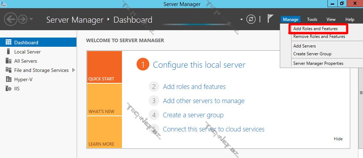Choose Remove Roles and Features
Image resolution: width=363 pixels, height=158 pixels.
pos(319,36)
